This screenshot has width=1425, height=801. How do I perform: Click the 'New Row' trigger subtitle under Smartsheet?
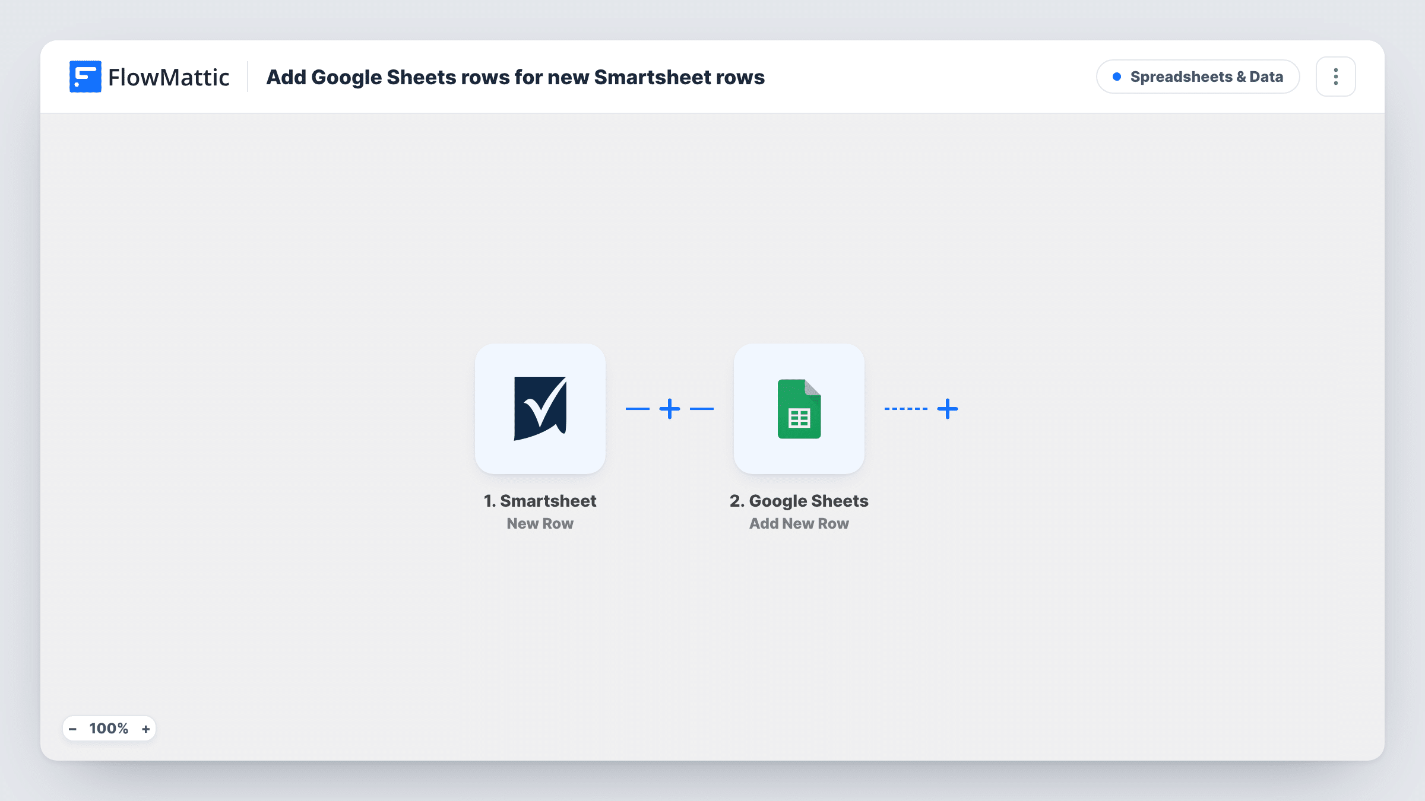pyautogui.click(x=540, y=523)
